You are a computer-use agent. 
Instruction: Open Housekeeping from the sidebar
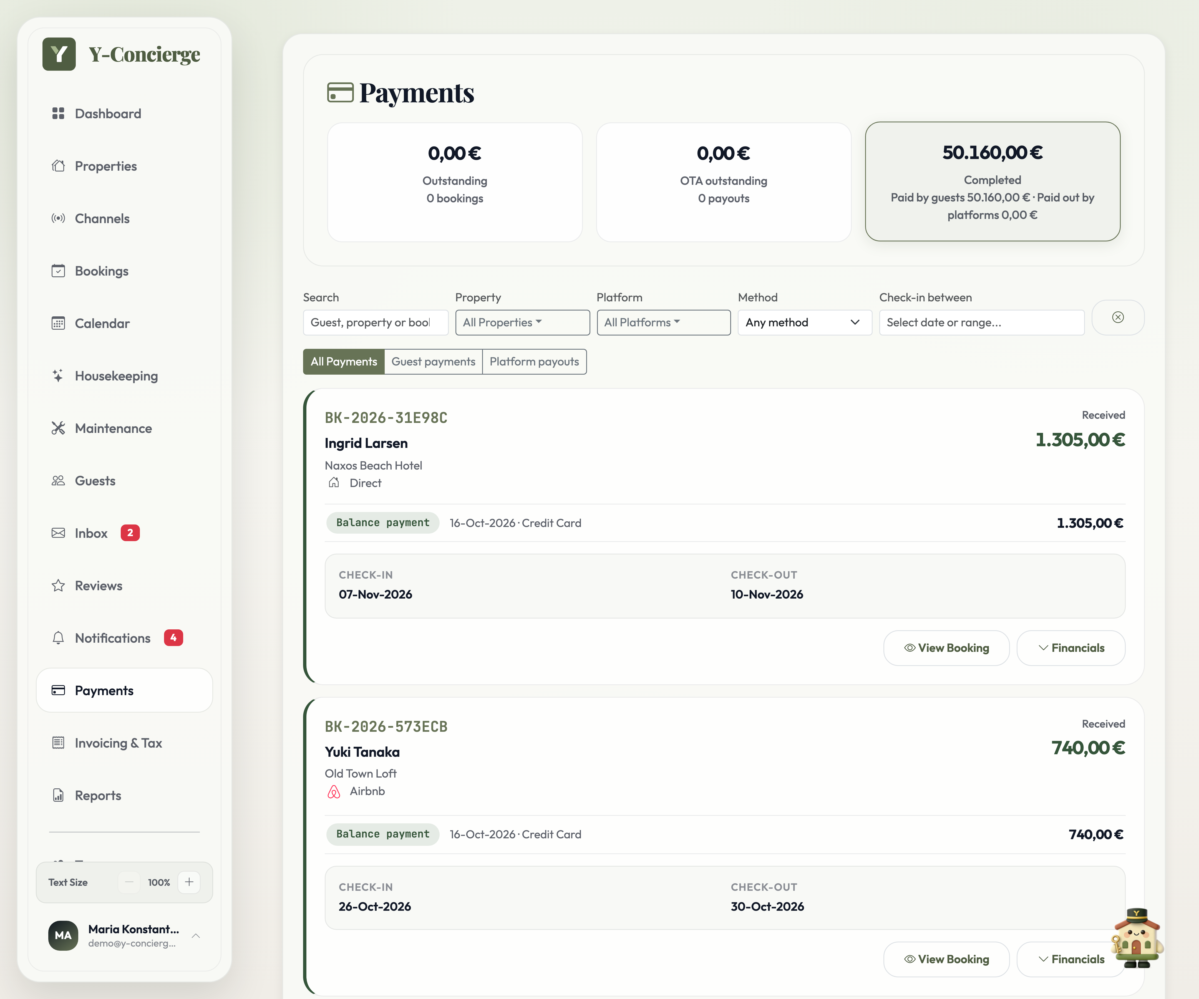[x=124, y=376]
